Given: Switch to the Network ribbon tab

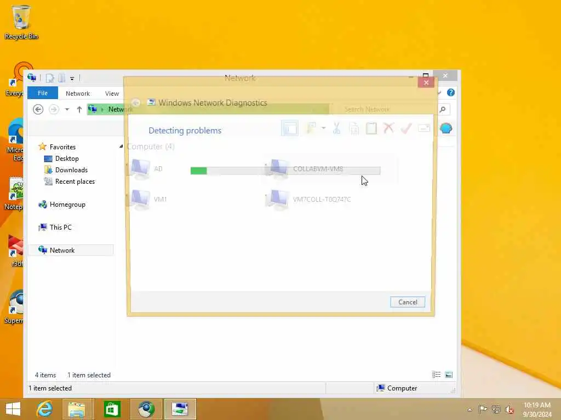Looking at the screenshot, I should (x=78, y=93).
